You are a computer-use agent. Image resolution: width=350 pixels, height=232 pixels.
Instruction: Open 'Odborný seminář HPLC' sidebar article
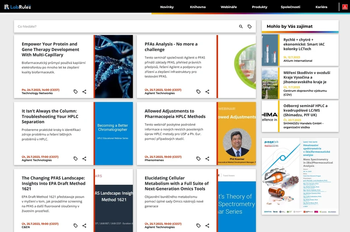click(x=305, y=110)
